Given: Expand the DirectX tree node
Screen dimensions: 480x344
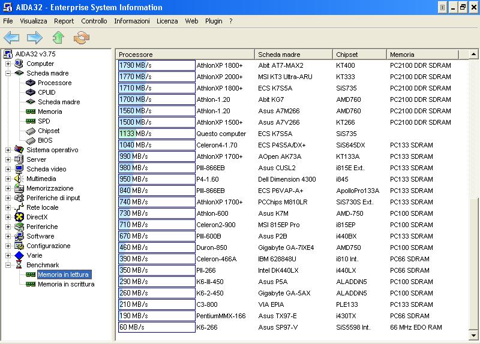Looking at the screenshot, I should [x=8, y=217].
